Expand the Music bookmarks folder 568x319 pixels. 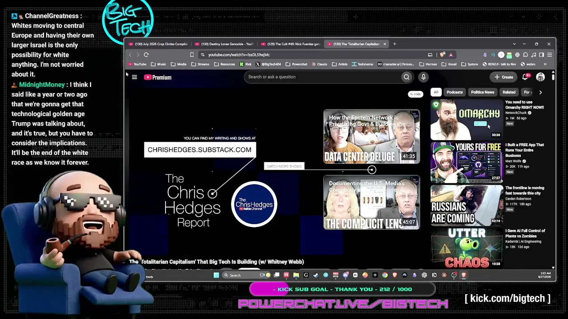pyautogui.click(x=158, y=64)
